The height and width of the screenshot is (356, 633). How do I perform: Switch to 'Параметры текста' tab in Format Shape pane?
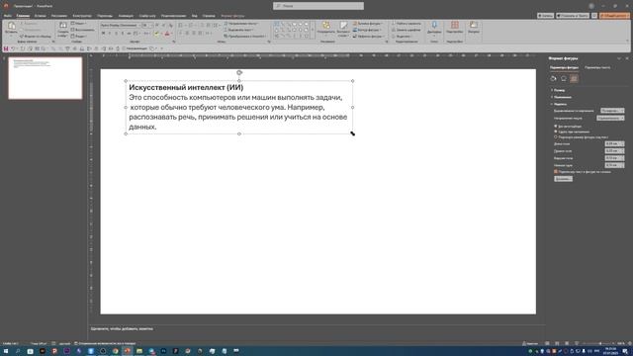(x=597, y=68)
